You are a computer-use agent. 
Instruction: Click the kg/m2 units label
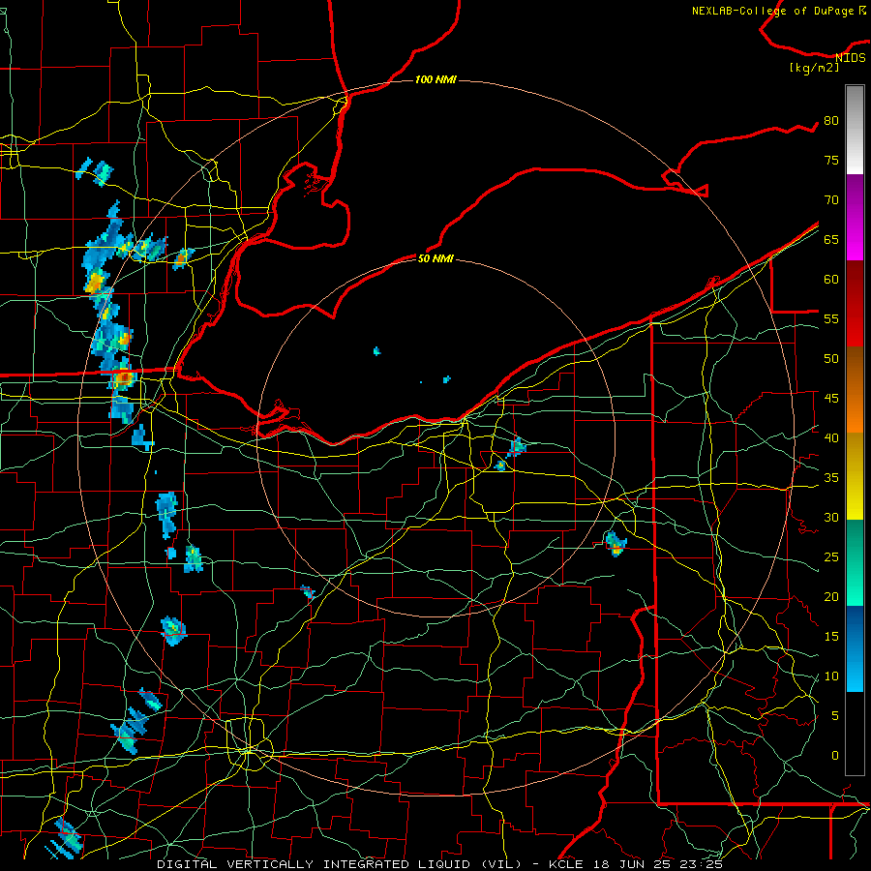[814, 68]
